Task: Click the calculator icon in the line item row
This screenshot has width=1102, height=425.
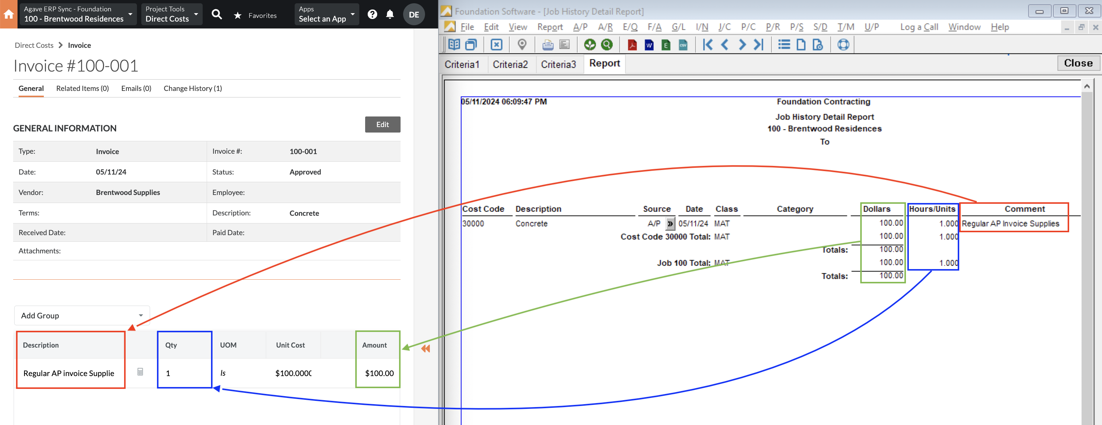Action: point(140,372)
